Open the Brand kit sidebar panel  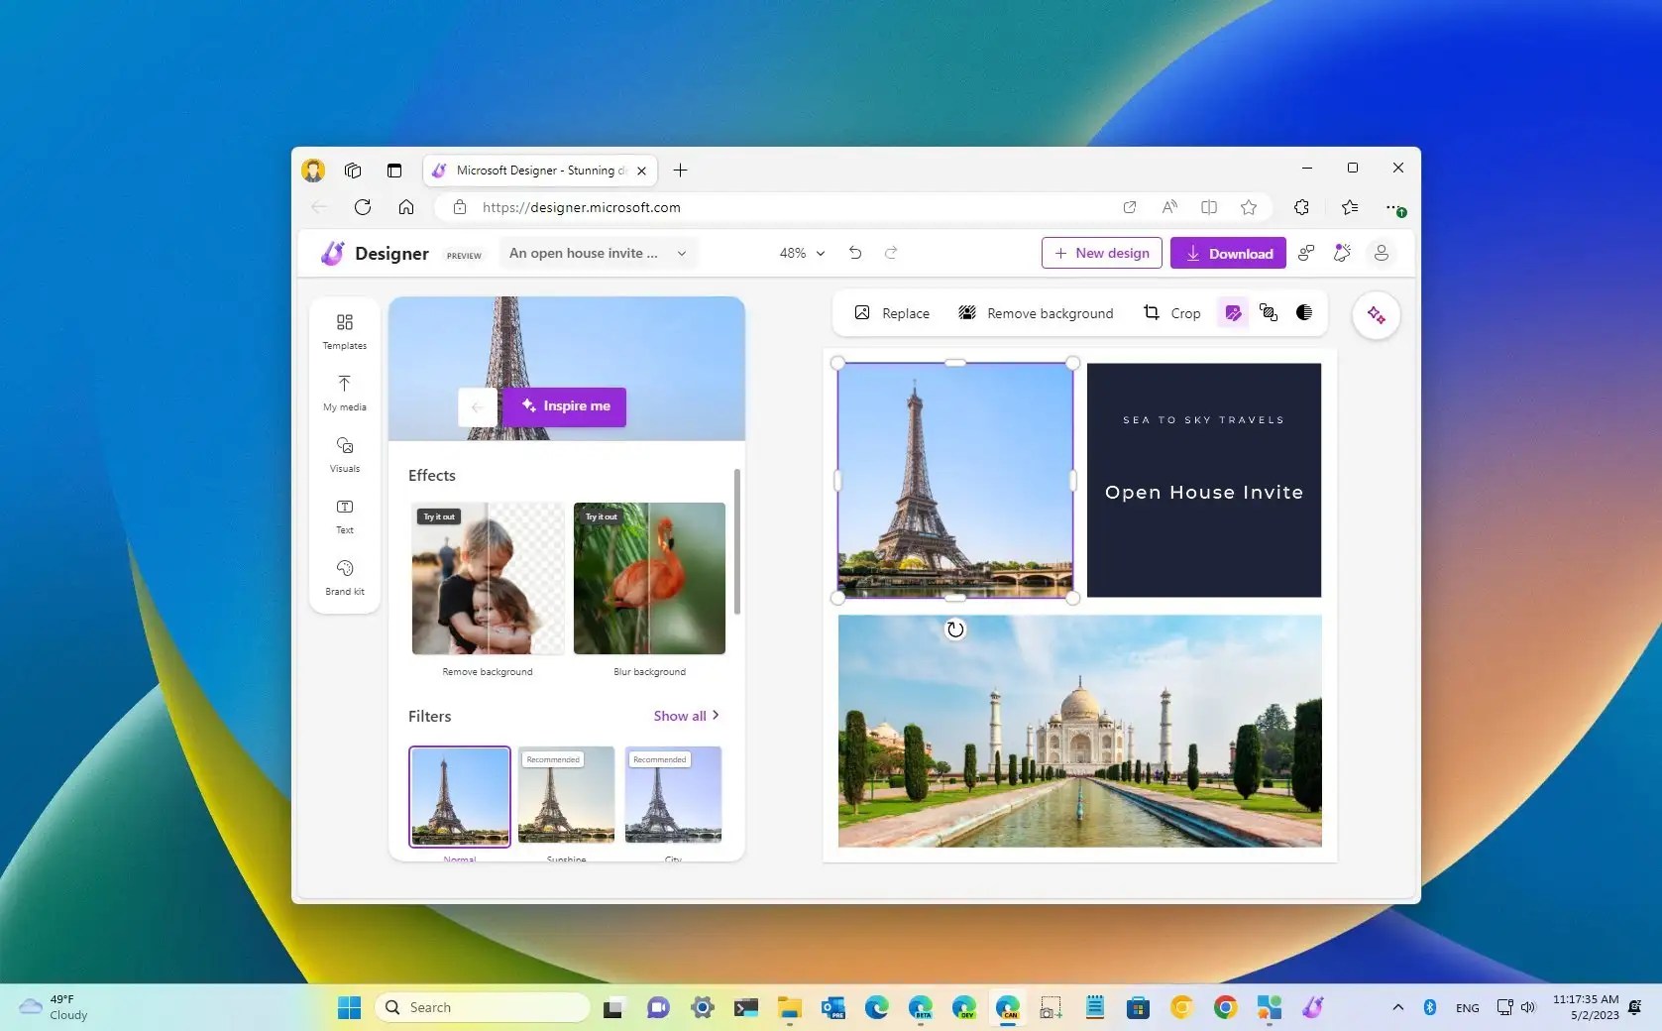click(344, 577)
